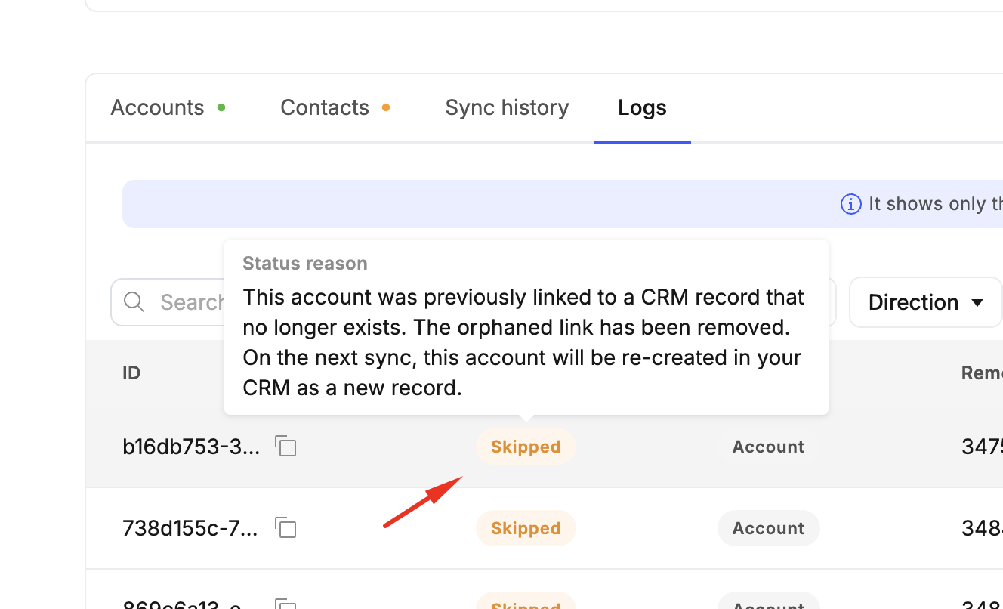Open the Direction filter dropdown
The image size is (1003, 609).
point(924,302)
